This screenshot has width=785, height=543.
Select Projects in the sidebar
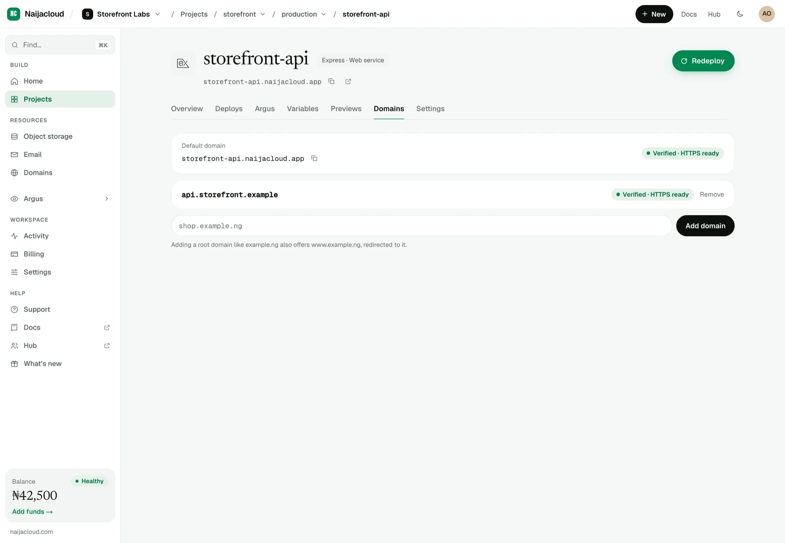(60, 99)
